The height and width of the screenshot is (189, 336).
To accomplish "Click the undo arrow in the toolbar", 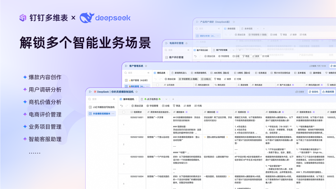I will (x=121, y=105).
